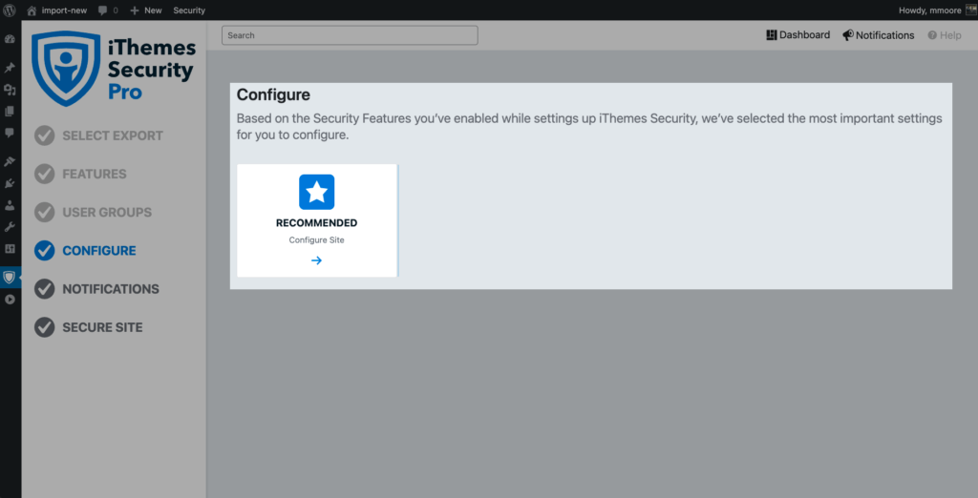Click the Notifications step checkmark icon
978x498 pixels.
44,289
